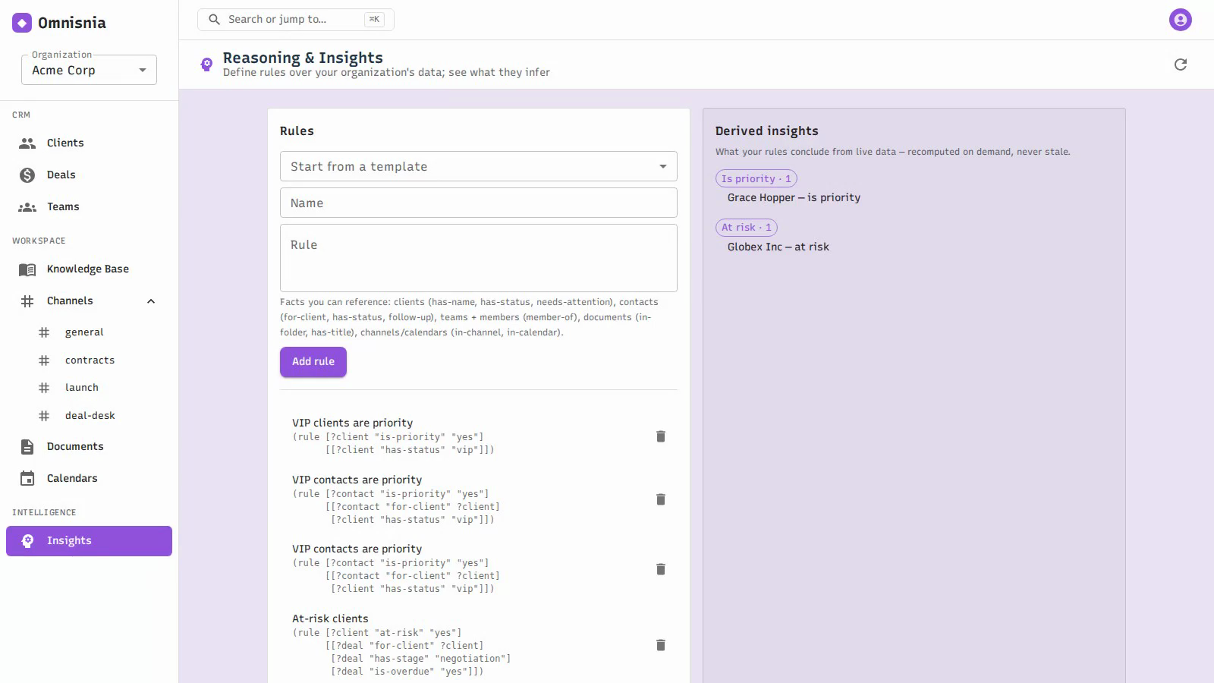The image size is (1214, 683).
Task: Delete the At-risk clients rule
Action: click(x=661, y=645)
